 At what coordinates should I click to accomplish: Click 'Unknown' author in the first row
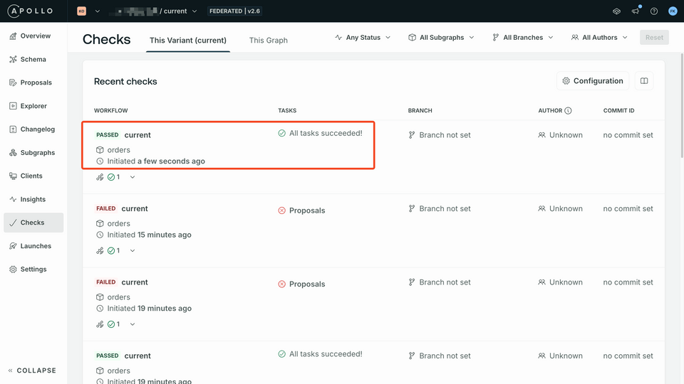point(566,135)
